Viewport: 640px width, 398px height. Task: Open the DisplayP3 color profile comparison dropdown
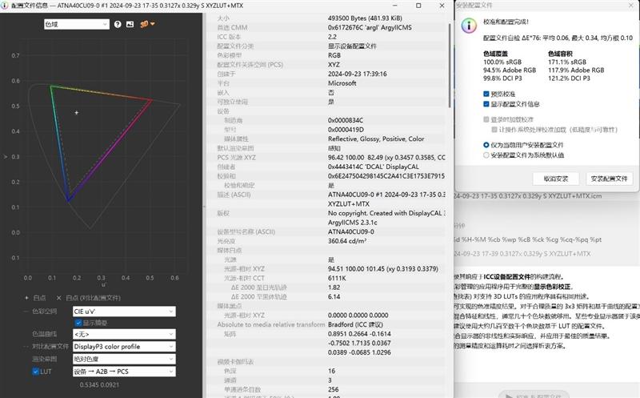pos(123,347)
